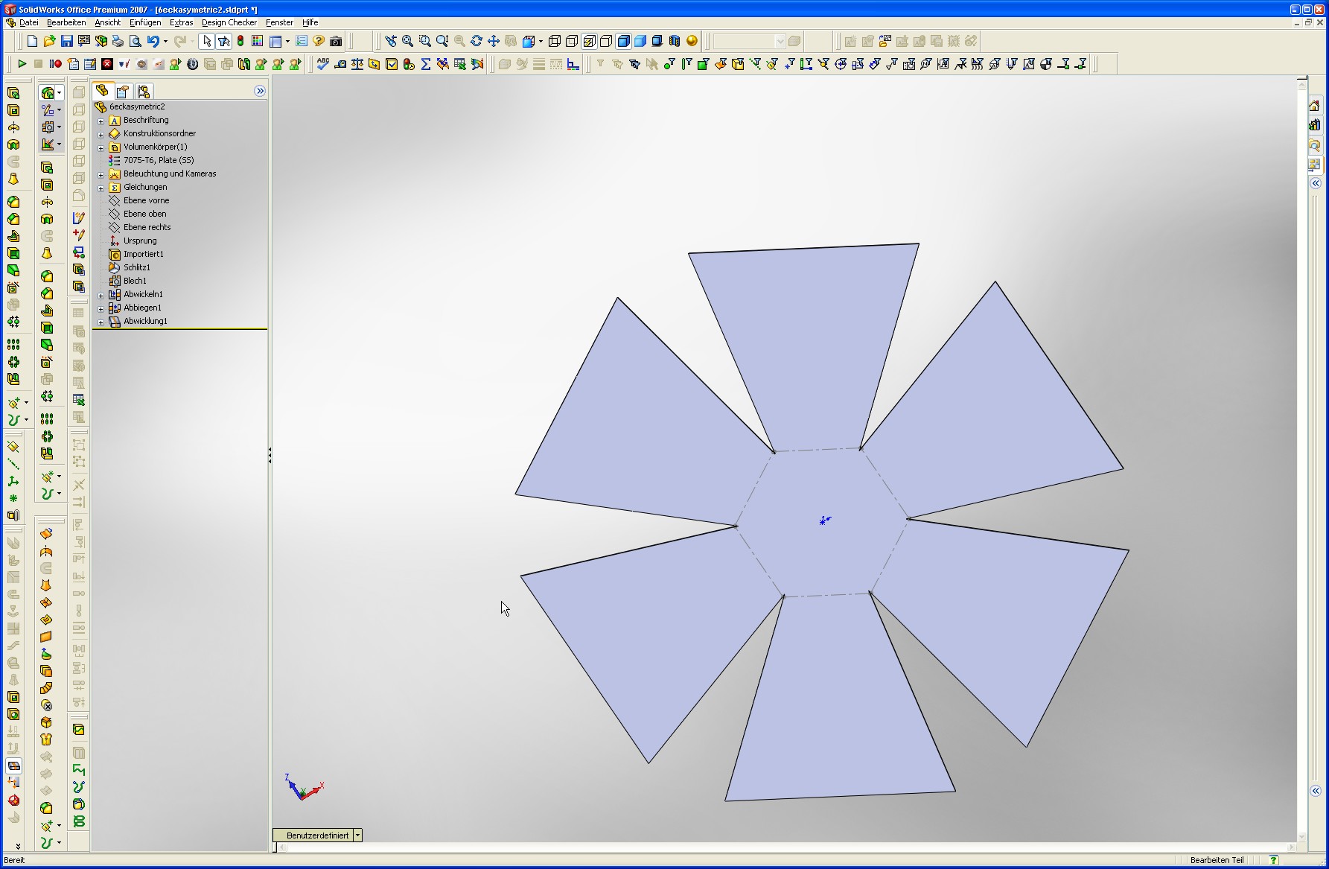Click the Equations sigma toolbar icon

pyautogui.click(x=426, y=64)
